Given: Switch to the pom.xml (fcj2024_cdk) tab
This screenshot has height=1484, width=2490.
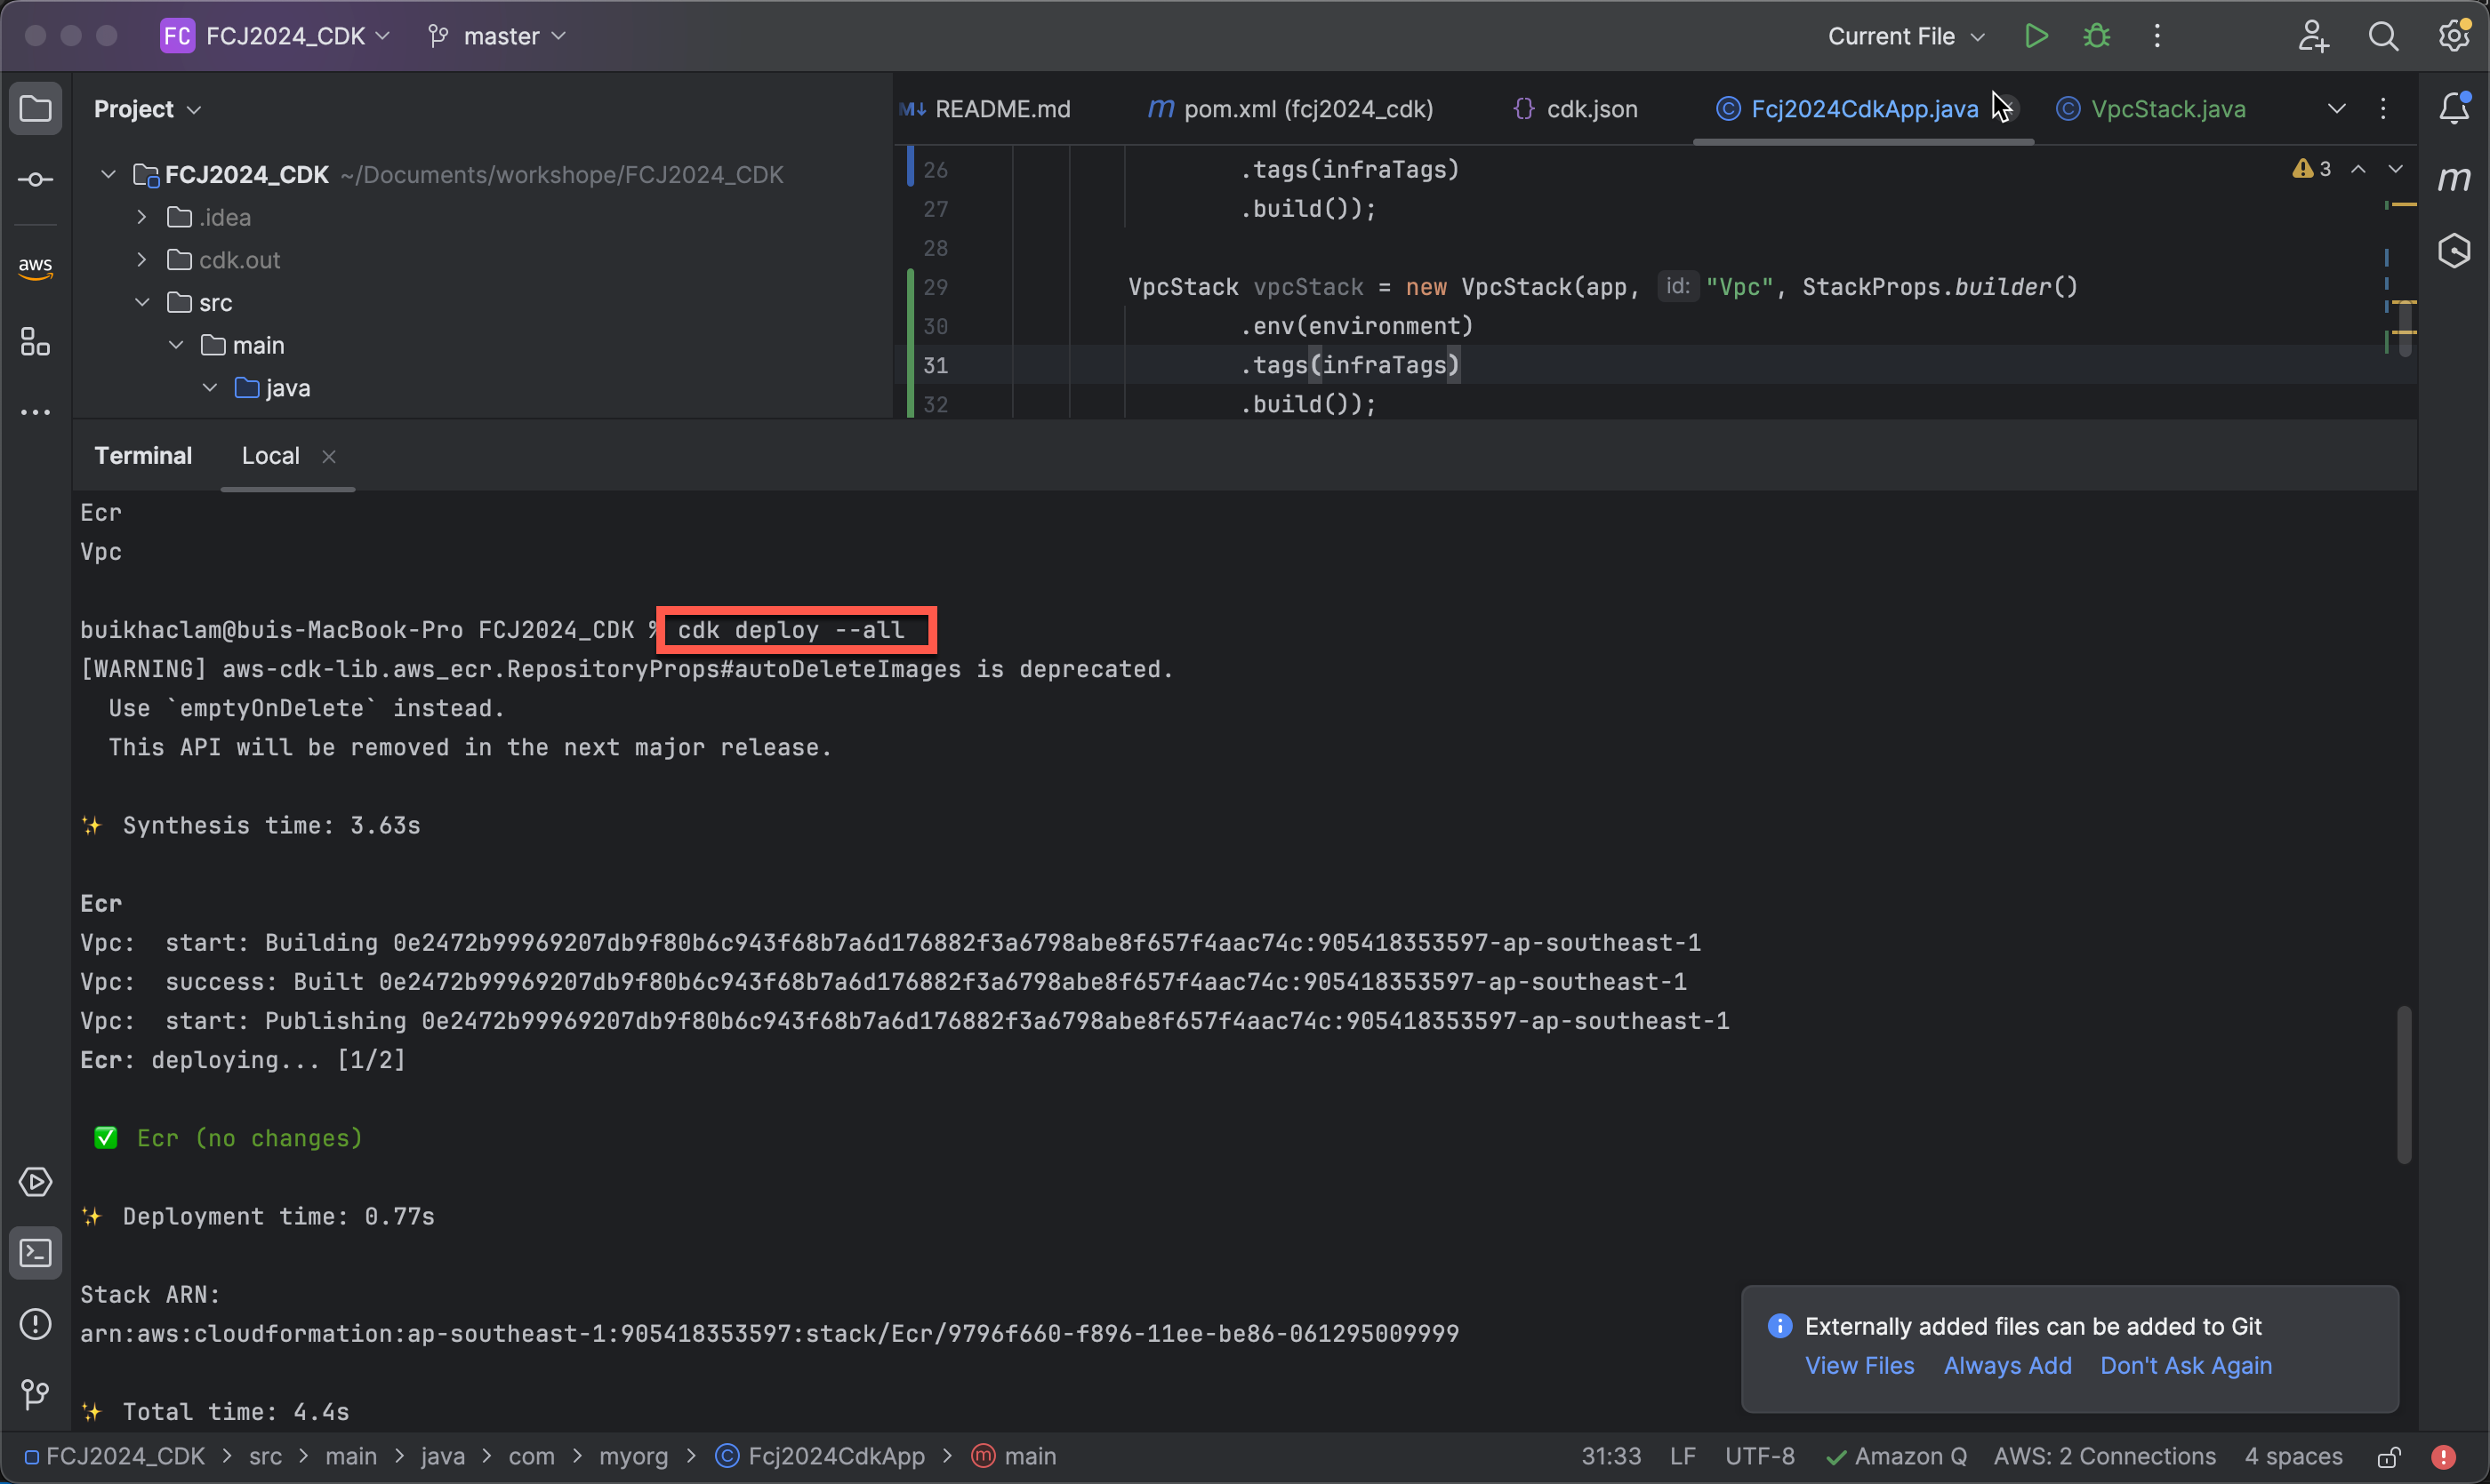Looking at the screenshot, I should tap(1290, 109).
